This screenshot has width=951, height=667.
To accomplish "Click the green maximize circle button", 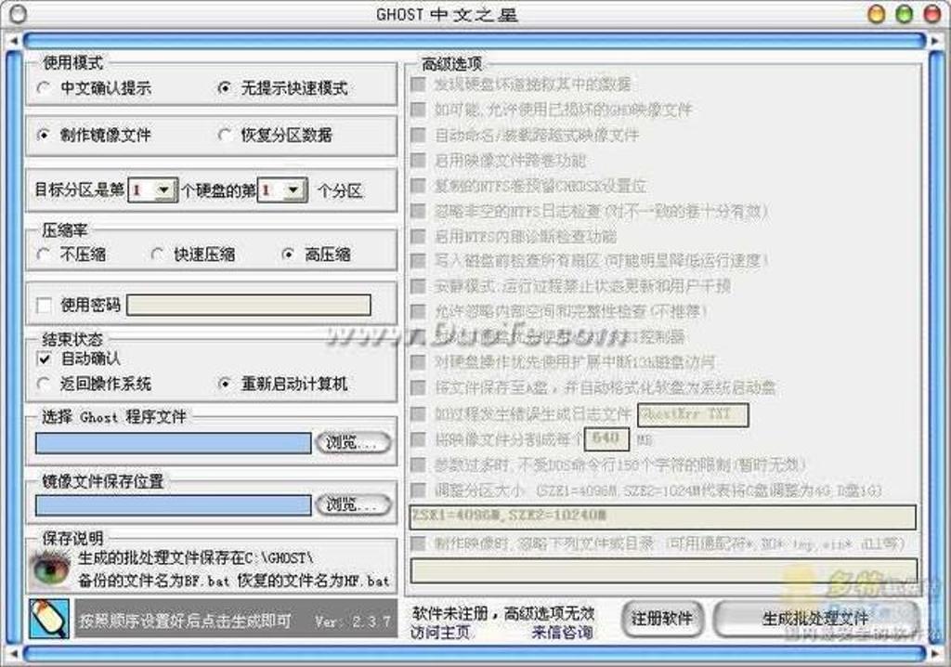I will pyautogui.click(x=904, y=15).
